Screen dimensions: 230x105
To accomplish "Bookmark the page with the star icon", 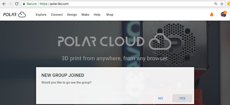I will click(x=222, y=4).
